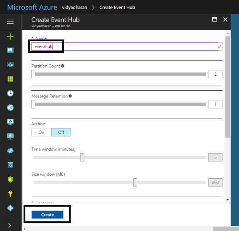Screen dimensions: 239x231
Task: Click the Create Event Hub breadcrumb
Action: (x=117, y=7)
